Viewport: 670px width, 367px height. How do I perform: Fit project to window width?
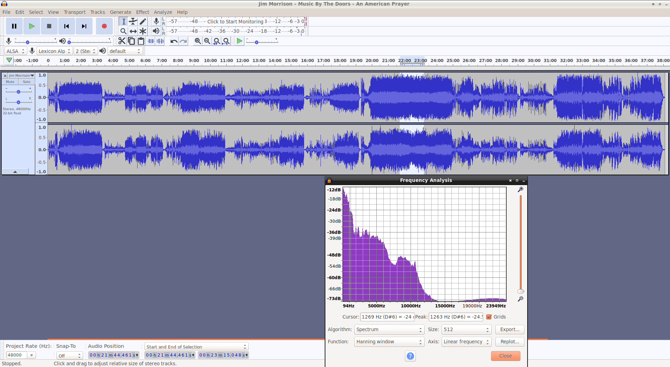[x=226, y=41]
